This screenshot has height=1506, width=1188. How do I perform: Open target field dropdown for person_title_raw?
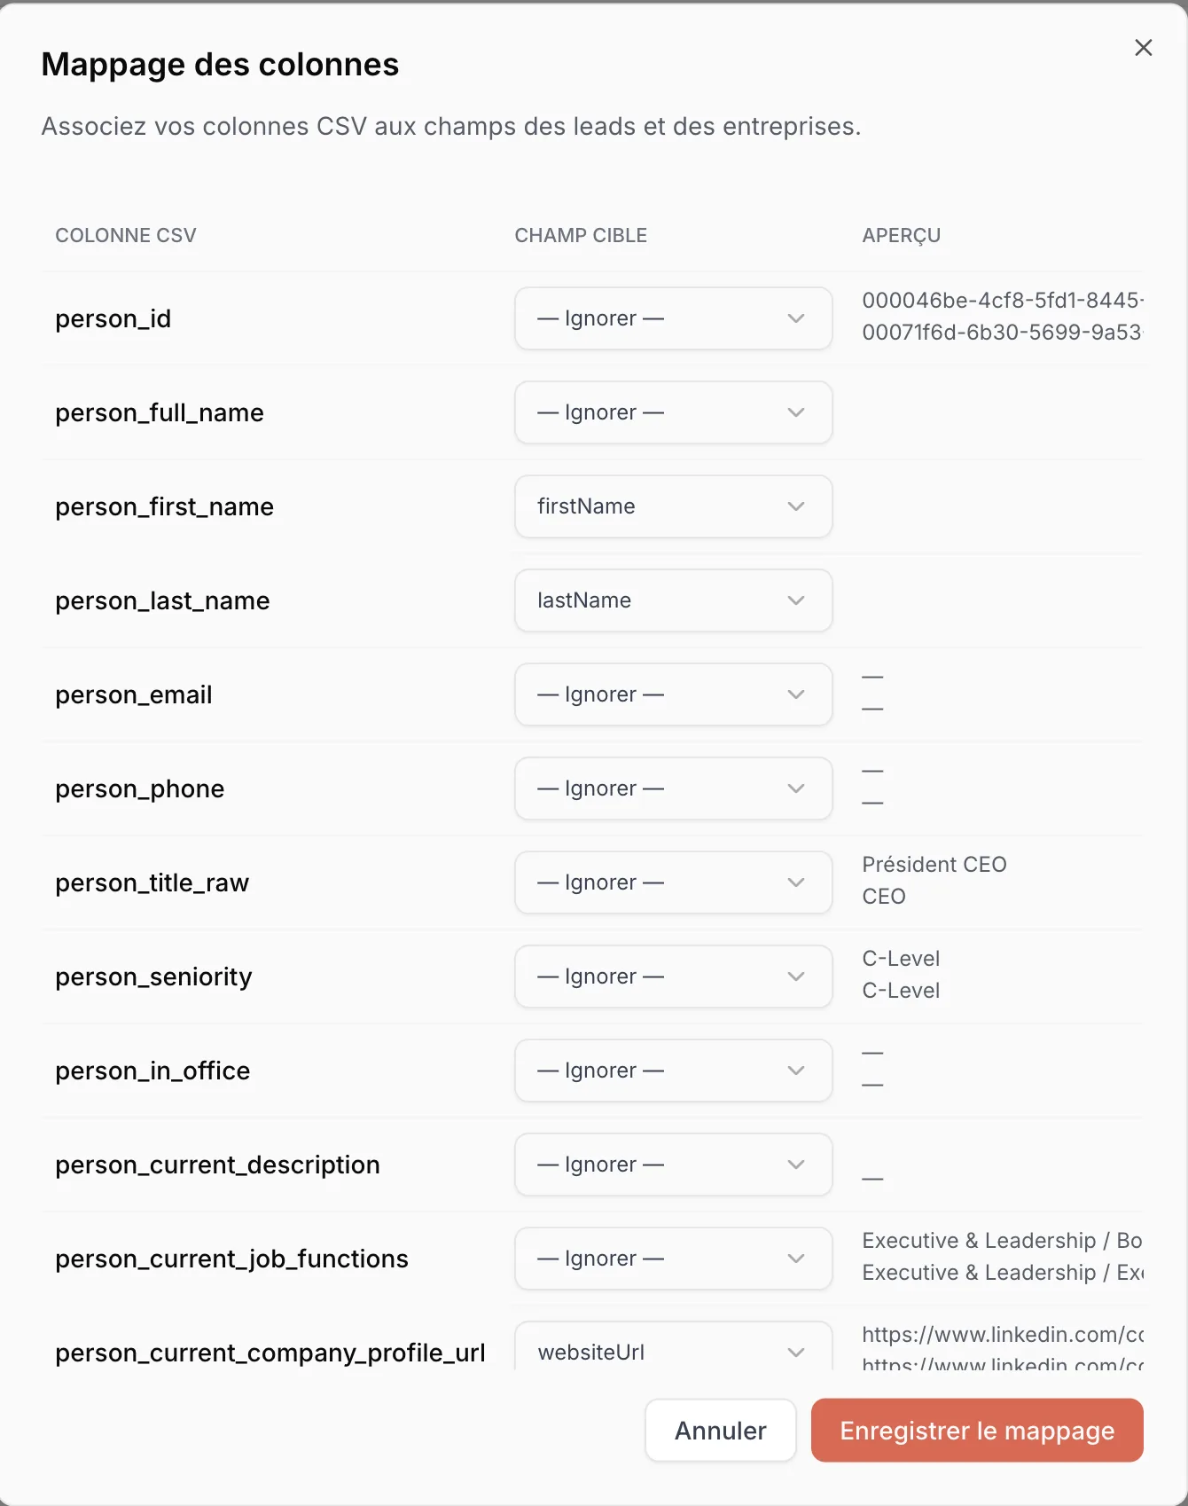coord(674,882)
